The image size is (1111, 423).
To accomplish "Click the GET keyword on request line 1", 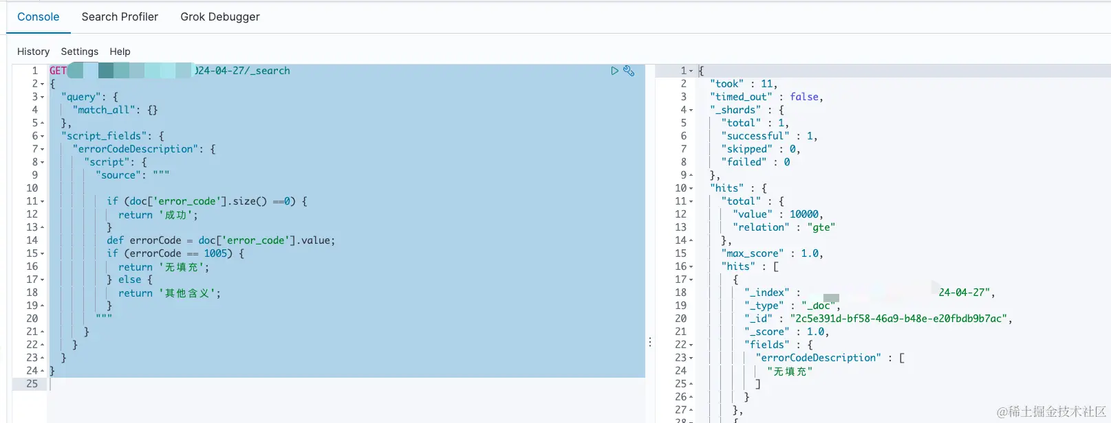I will tap(58, 71).
